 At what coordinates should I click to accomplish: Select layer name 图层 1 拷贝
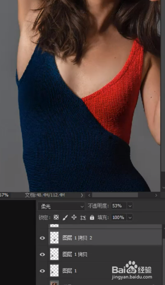click(x=75, y=254)
